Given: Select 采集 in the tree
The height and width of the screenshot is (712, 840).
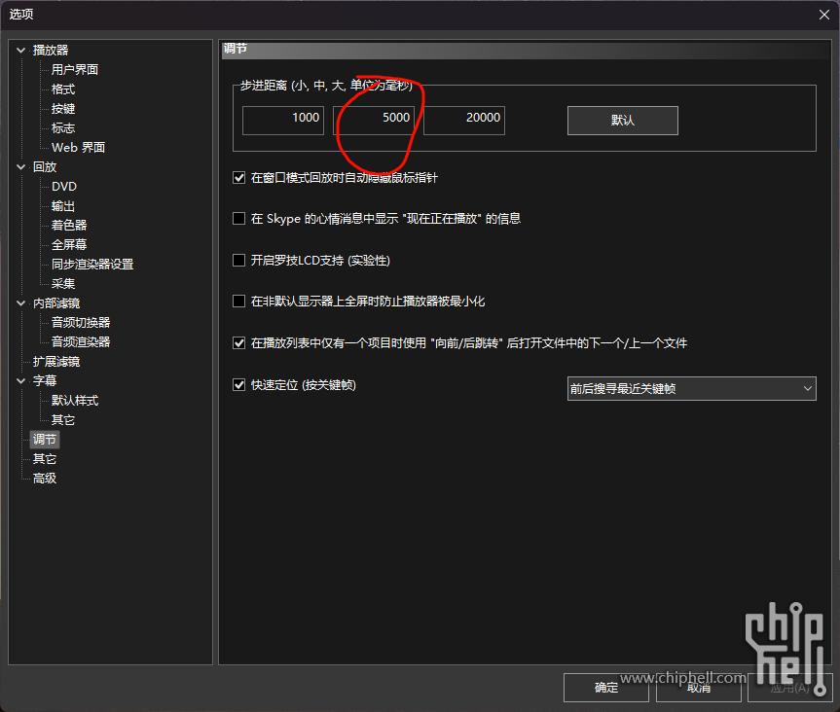Looking at the screenshot, I should 63,284.
